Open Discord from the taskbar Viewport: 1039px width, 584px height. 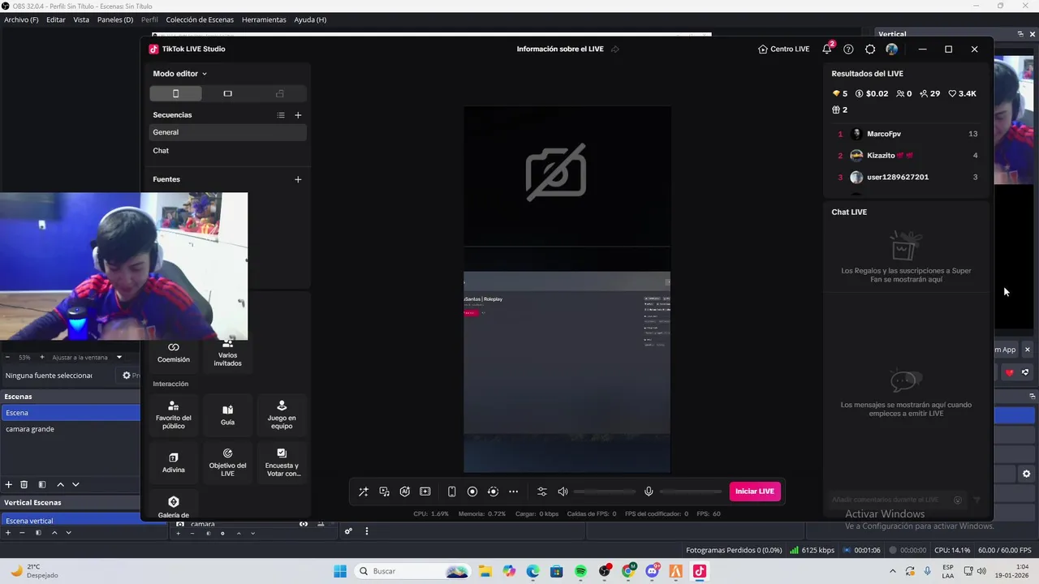(653, 571)
